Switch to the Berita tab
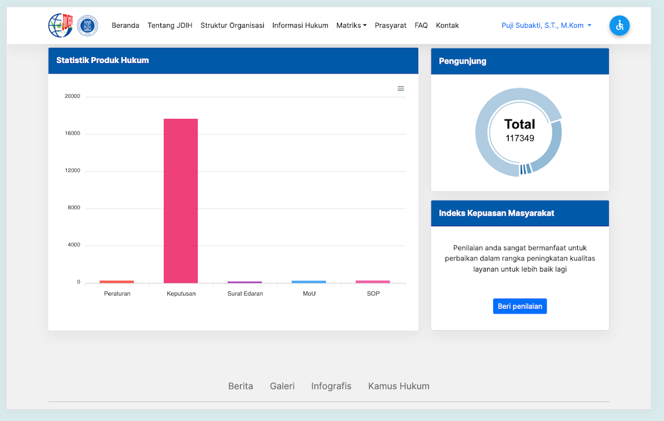Image resolution: width=664 pixels, height=421 pixels. [240, 386]
